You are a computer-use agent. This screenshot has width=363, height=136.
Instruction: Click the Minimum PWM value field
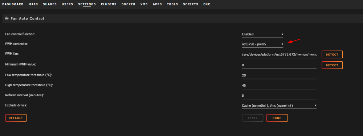tap(279, 65)
